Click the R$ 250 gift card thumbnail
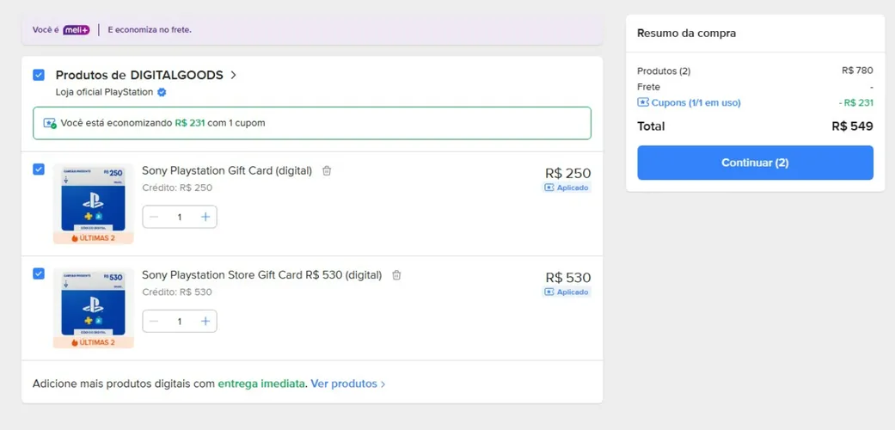Viewport: 895px width, 430px height. pos(94,204)
